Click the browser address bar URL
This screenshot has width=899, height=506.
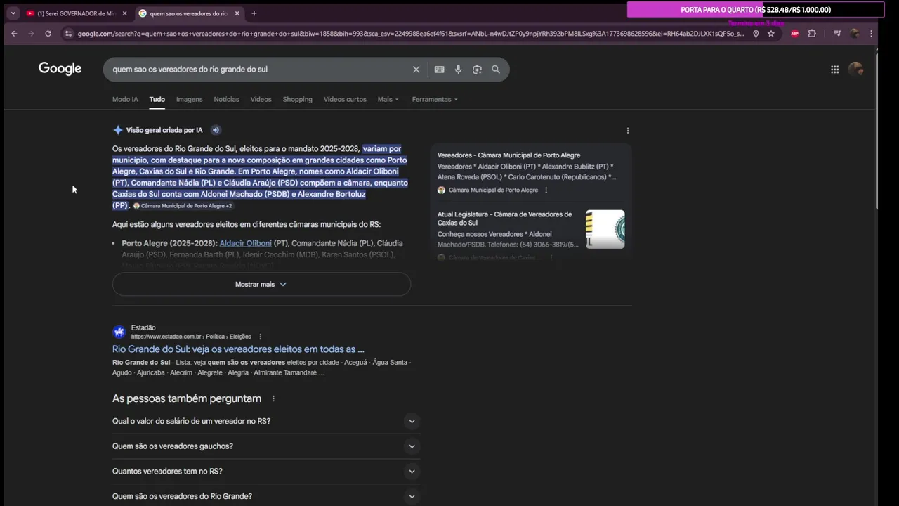coord(411,34)
